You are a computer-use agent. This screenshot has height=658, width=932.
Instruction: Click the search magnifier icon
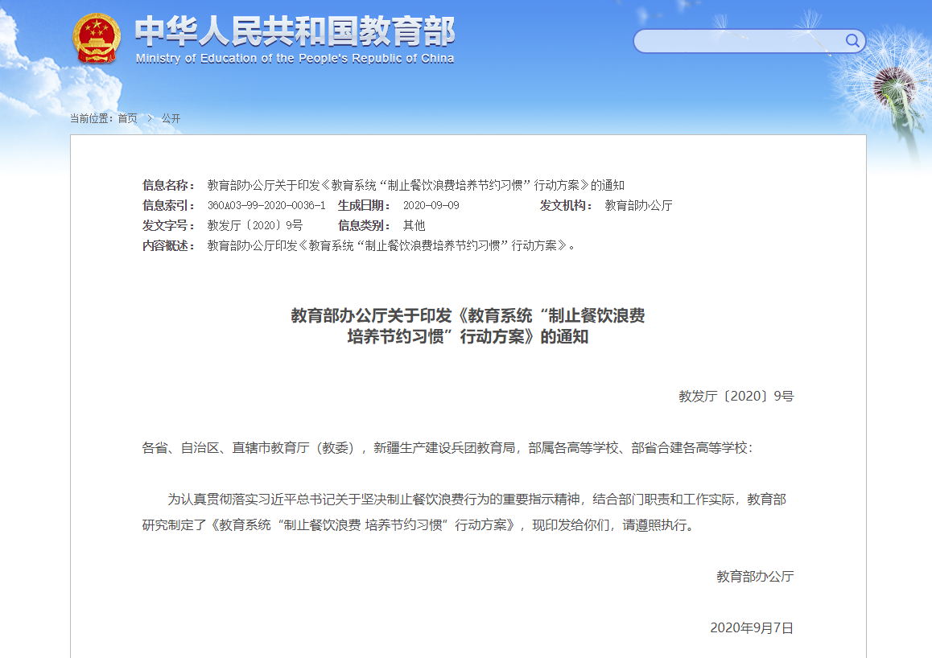[x=852, y=40]
